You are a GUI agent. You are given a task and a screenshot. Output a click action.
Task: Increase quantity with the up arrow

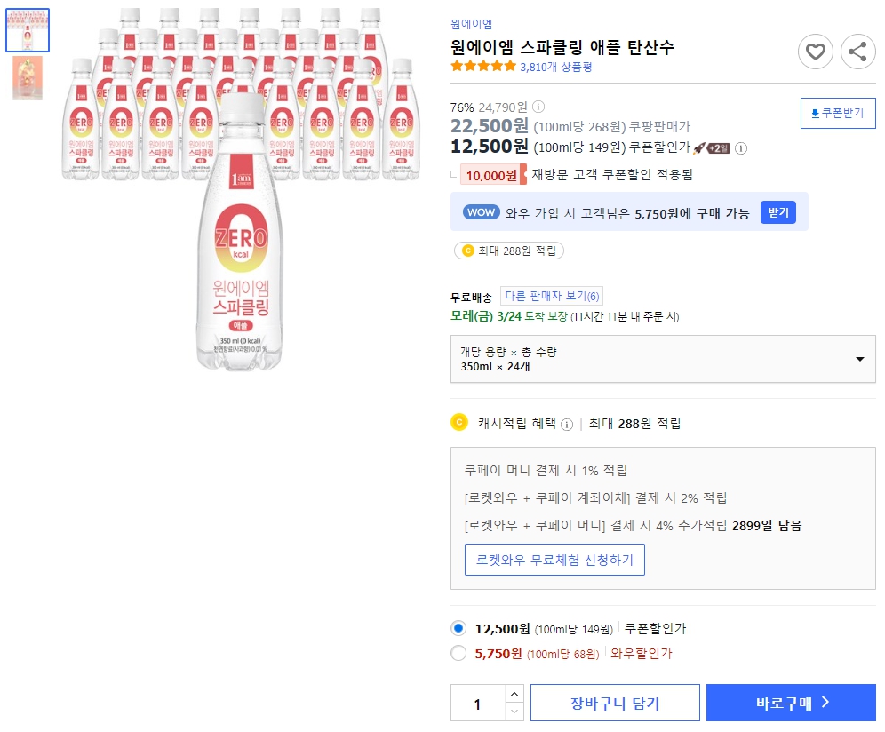514,693
